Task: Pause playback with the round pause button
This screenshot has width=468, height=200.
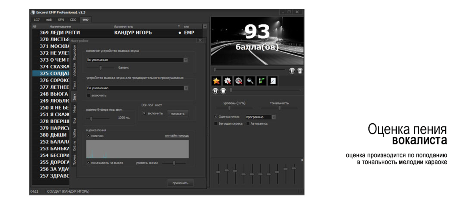Action: (x=292, y=71)
